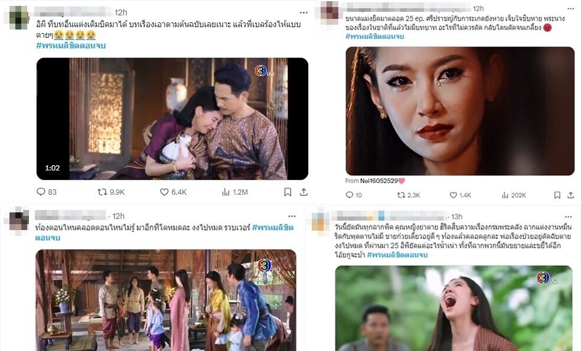
Task: Open hashtag link in crying-emoji tweet
Action: [71, 45]
